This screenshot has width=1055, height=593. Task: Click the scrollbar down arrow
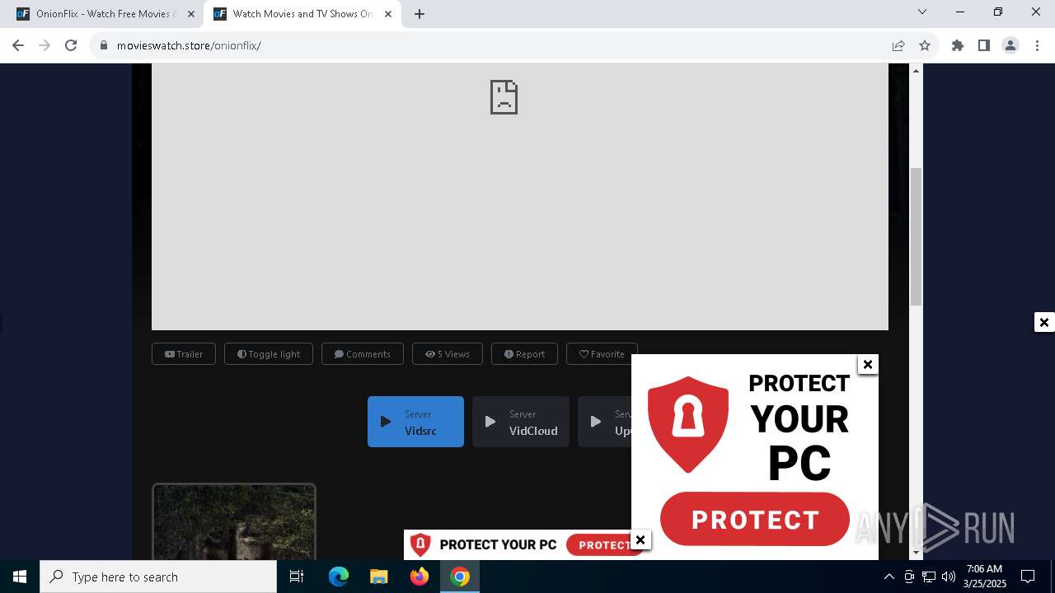[x=916, y=553]
